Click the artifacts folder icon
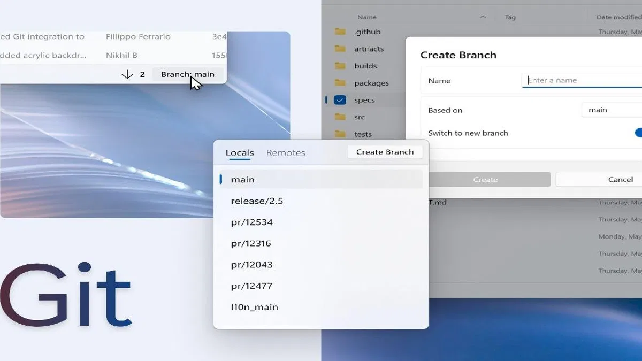Viewport: 642px width, 361px height. pyautogui.click(x=340, y=49)
